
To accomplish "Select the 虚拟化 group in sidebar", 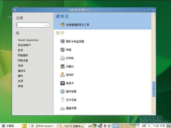I will [x=22, y=71].
